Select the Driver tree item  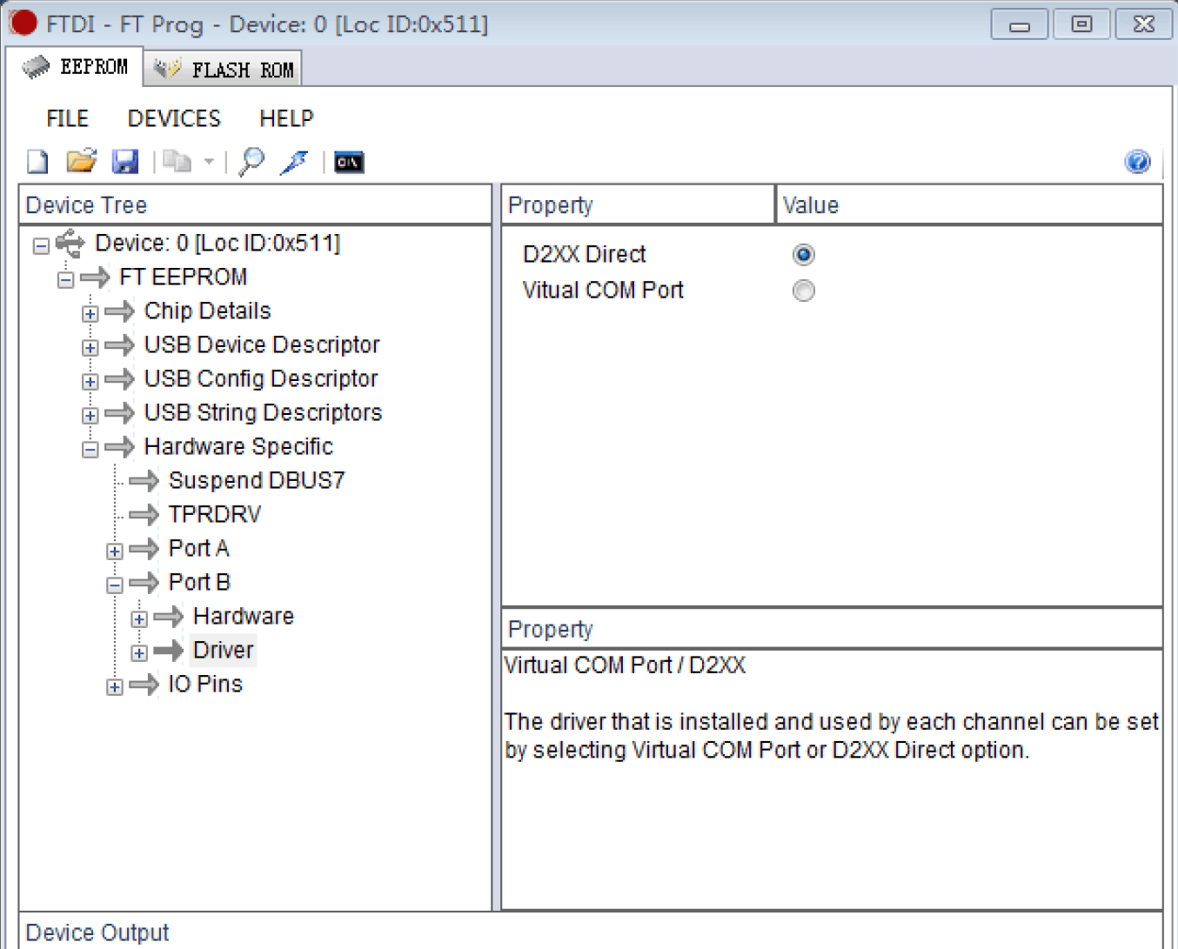[224, 650]
